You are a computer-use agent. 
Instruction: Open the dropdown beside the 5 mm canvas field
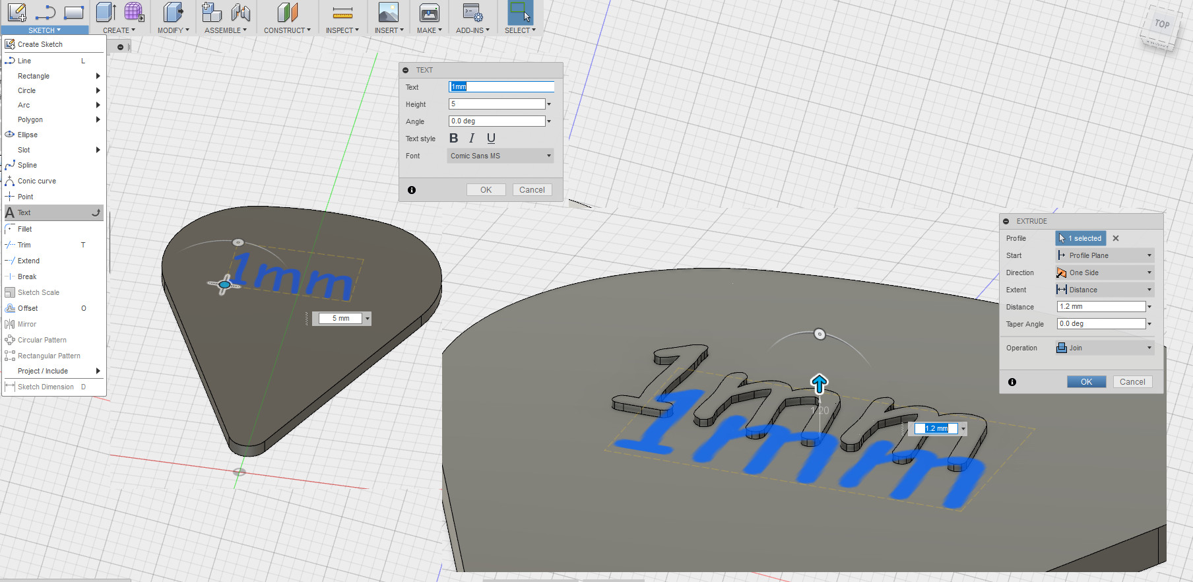(x=368, y=319)
